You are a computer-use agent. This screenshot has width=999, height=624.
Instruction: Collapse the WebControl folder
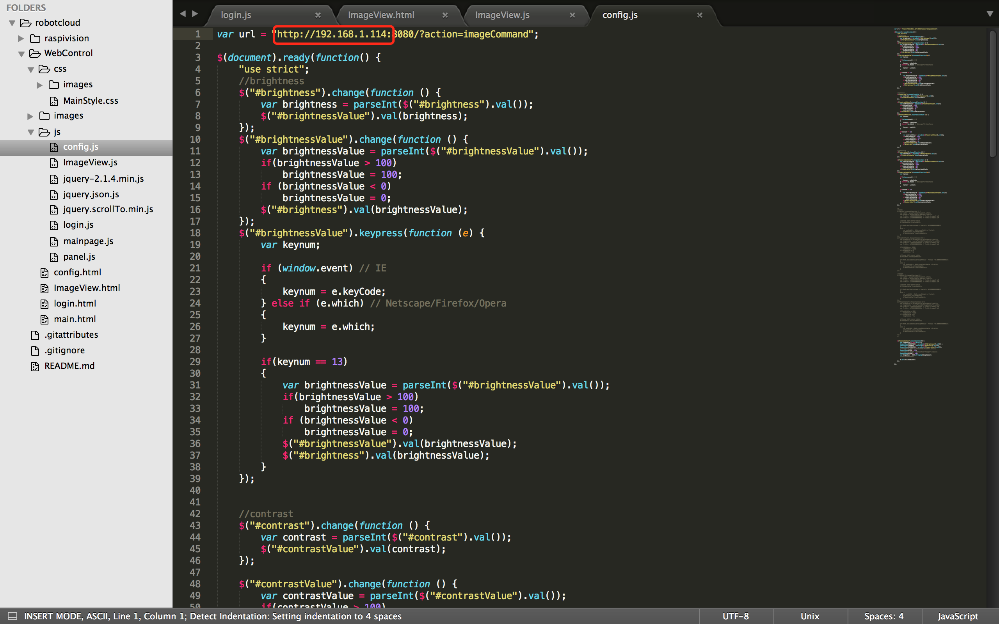click(x=21, y=54)
